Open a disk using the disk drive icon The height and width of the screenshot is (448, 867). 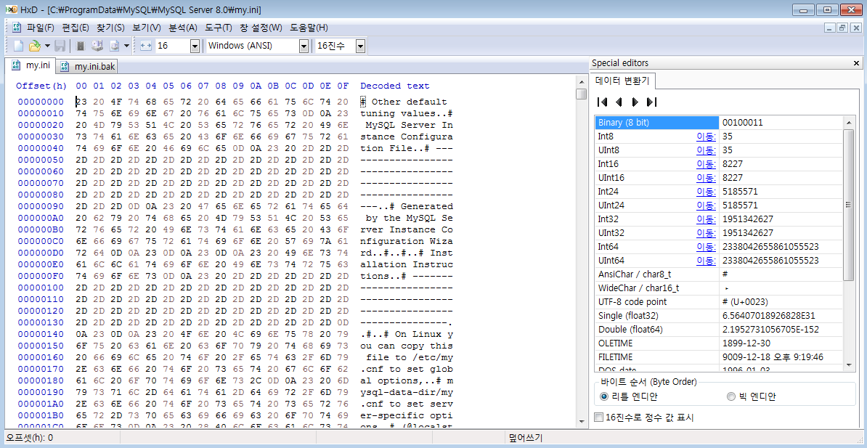click(97, 46)
